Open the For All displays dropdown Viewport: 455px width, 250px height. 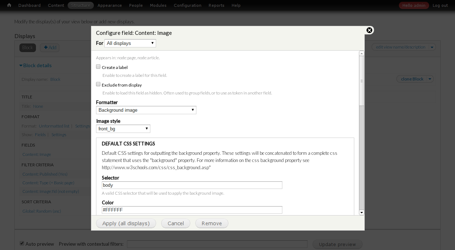130,43
